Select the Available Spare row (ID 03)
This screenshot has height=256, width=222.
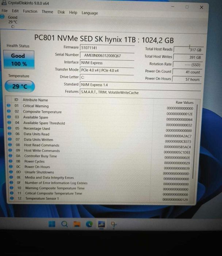[x=100, y=118]
